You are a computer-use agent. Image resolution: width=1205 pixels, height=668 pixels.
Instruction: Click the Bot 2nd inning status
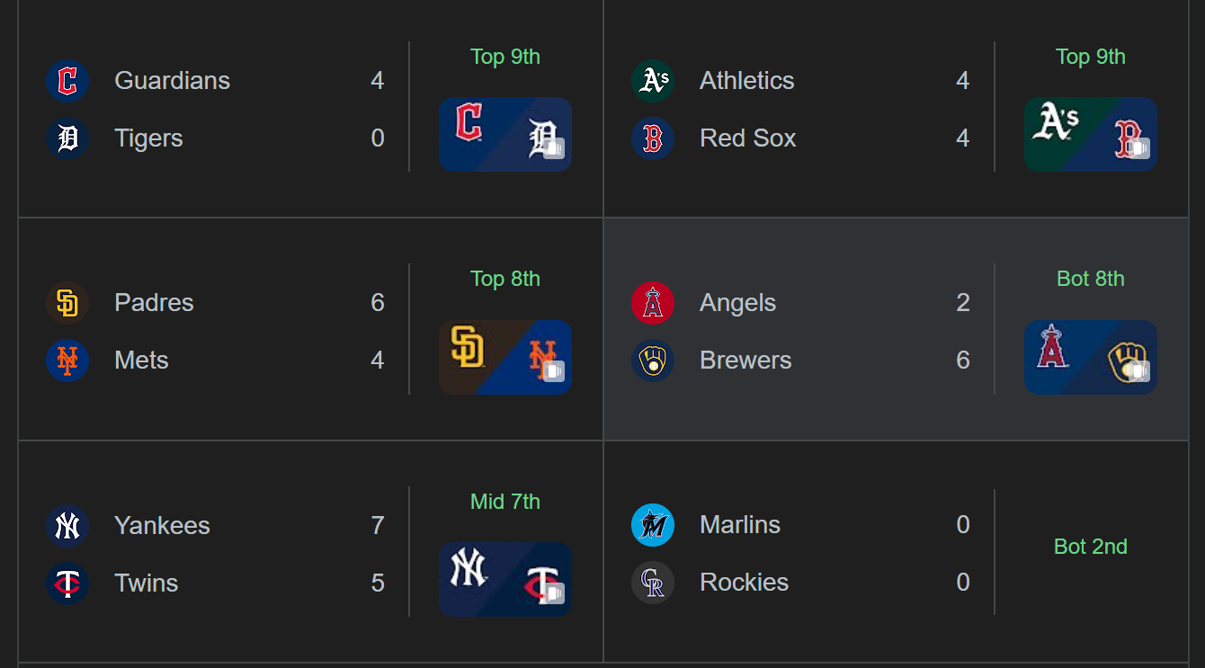coord(1091,547)
